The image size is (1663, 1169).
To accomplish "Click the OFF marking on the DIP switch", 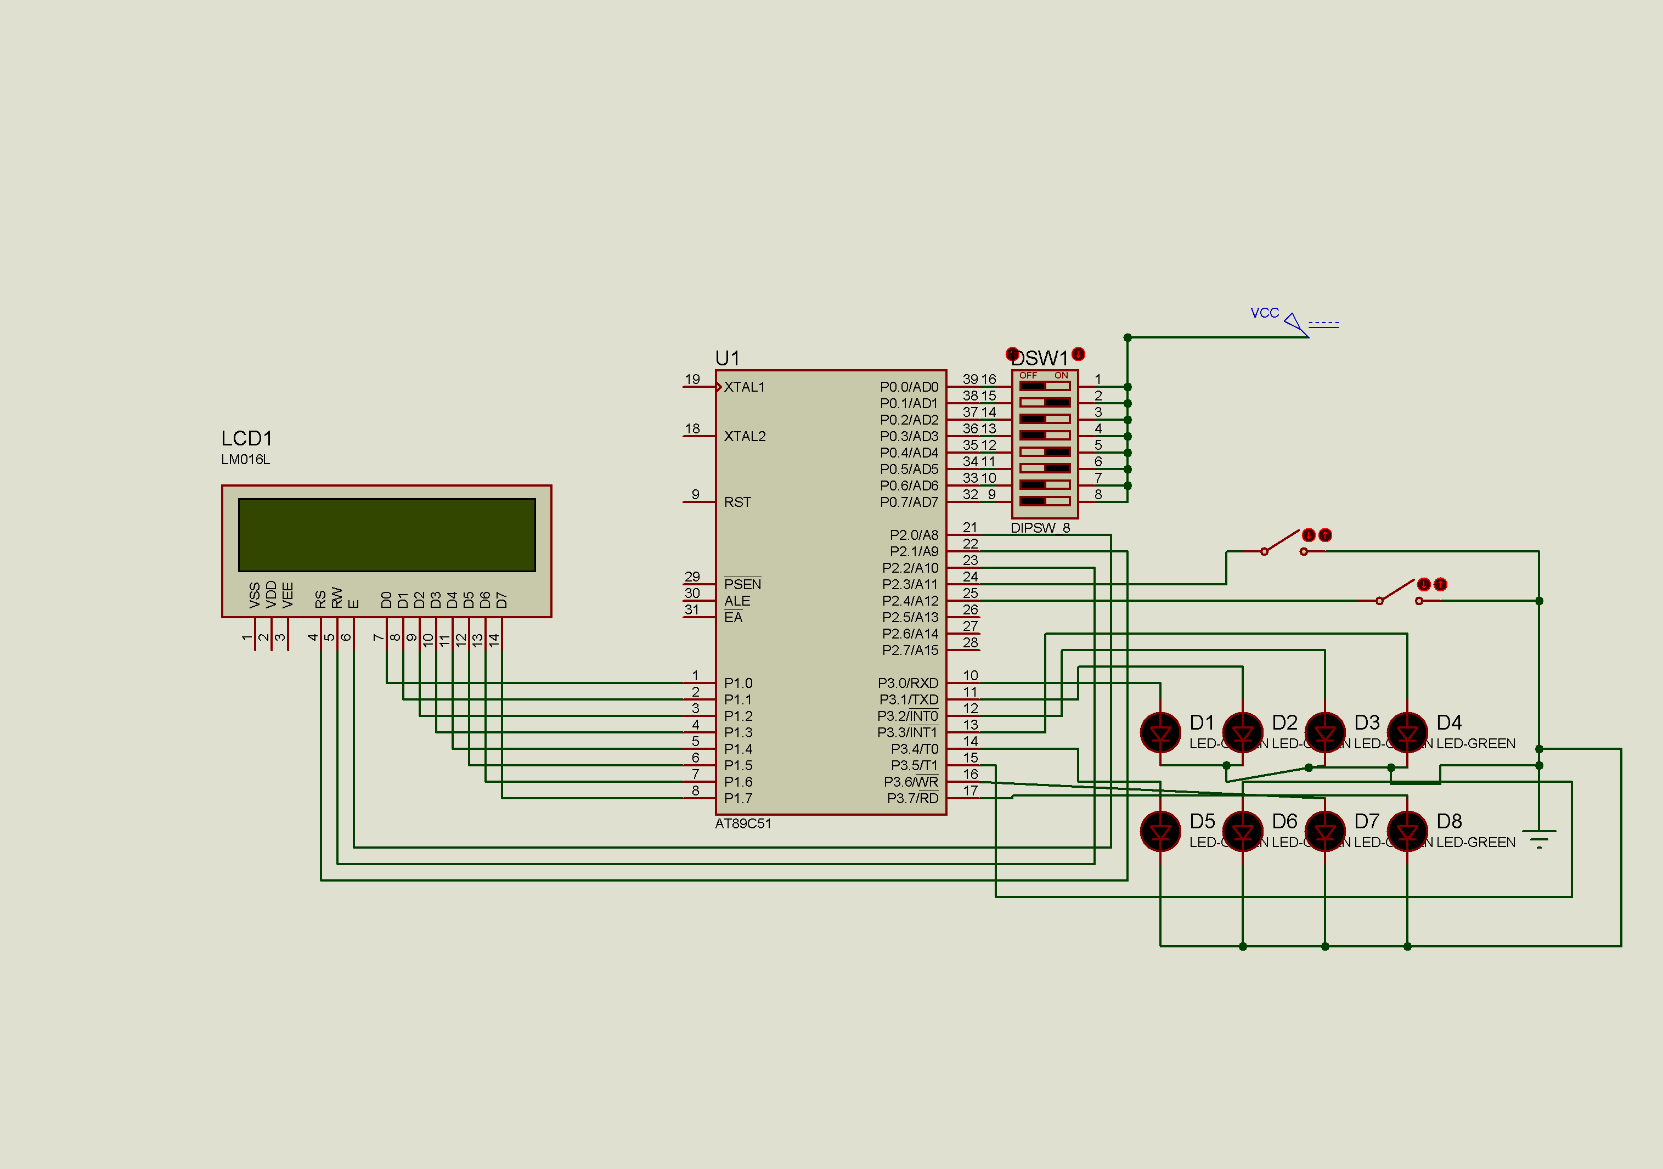I will 1029,375.
